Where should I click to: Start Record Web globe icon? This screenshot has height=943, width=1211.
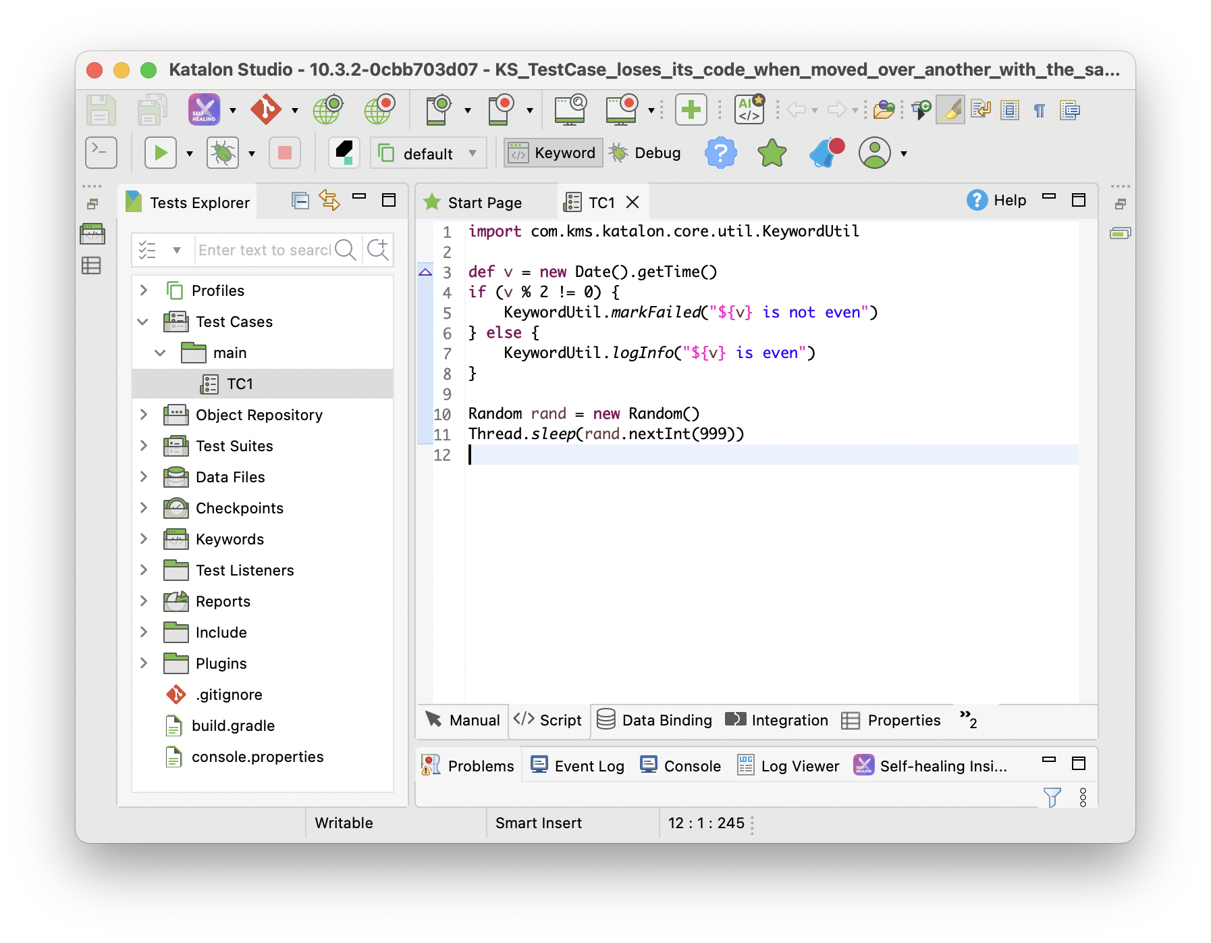[379, 109]
